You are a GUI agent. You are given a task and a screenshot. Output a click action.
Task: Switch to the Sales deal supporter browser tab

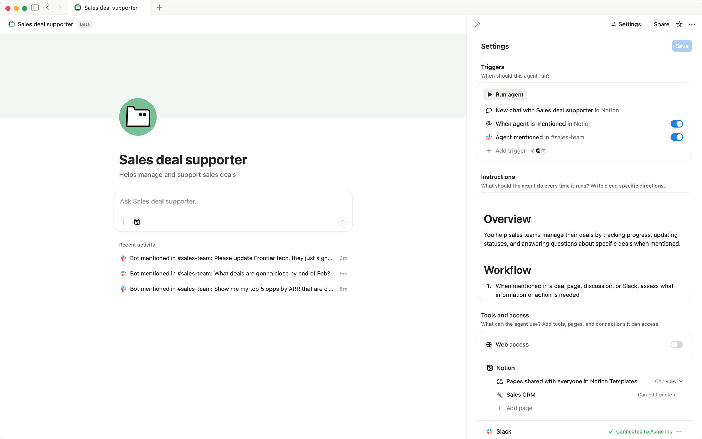pos(108,7)
